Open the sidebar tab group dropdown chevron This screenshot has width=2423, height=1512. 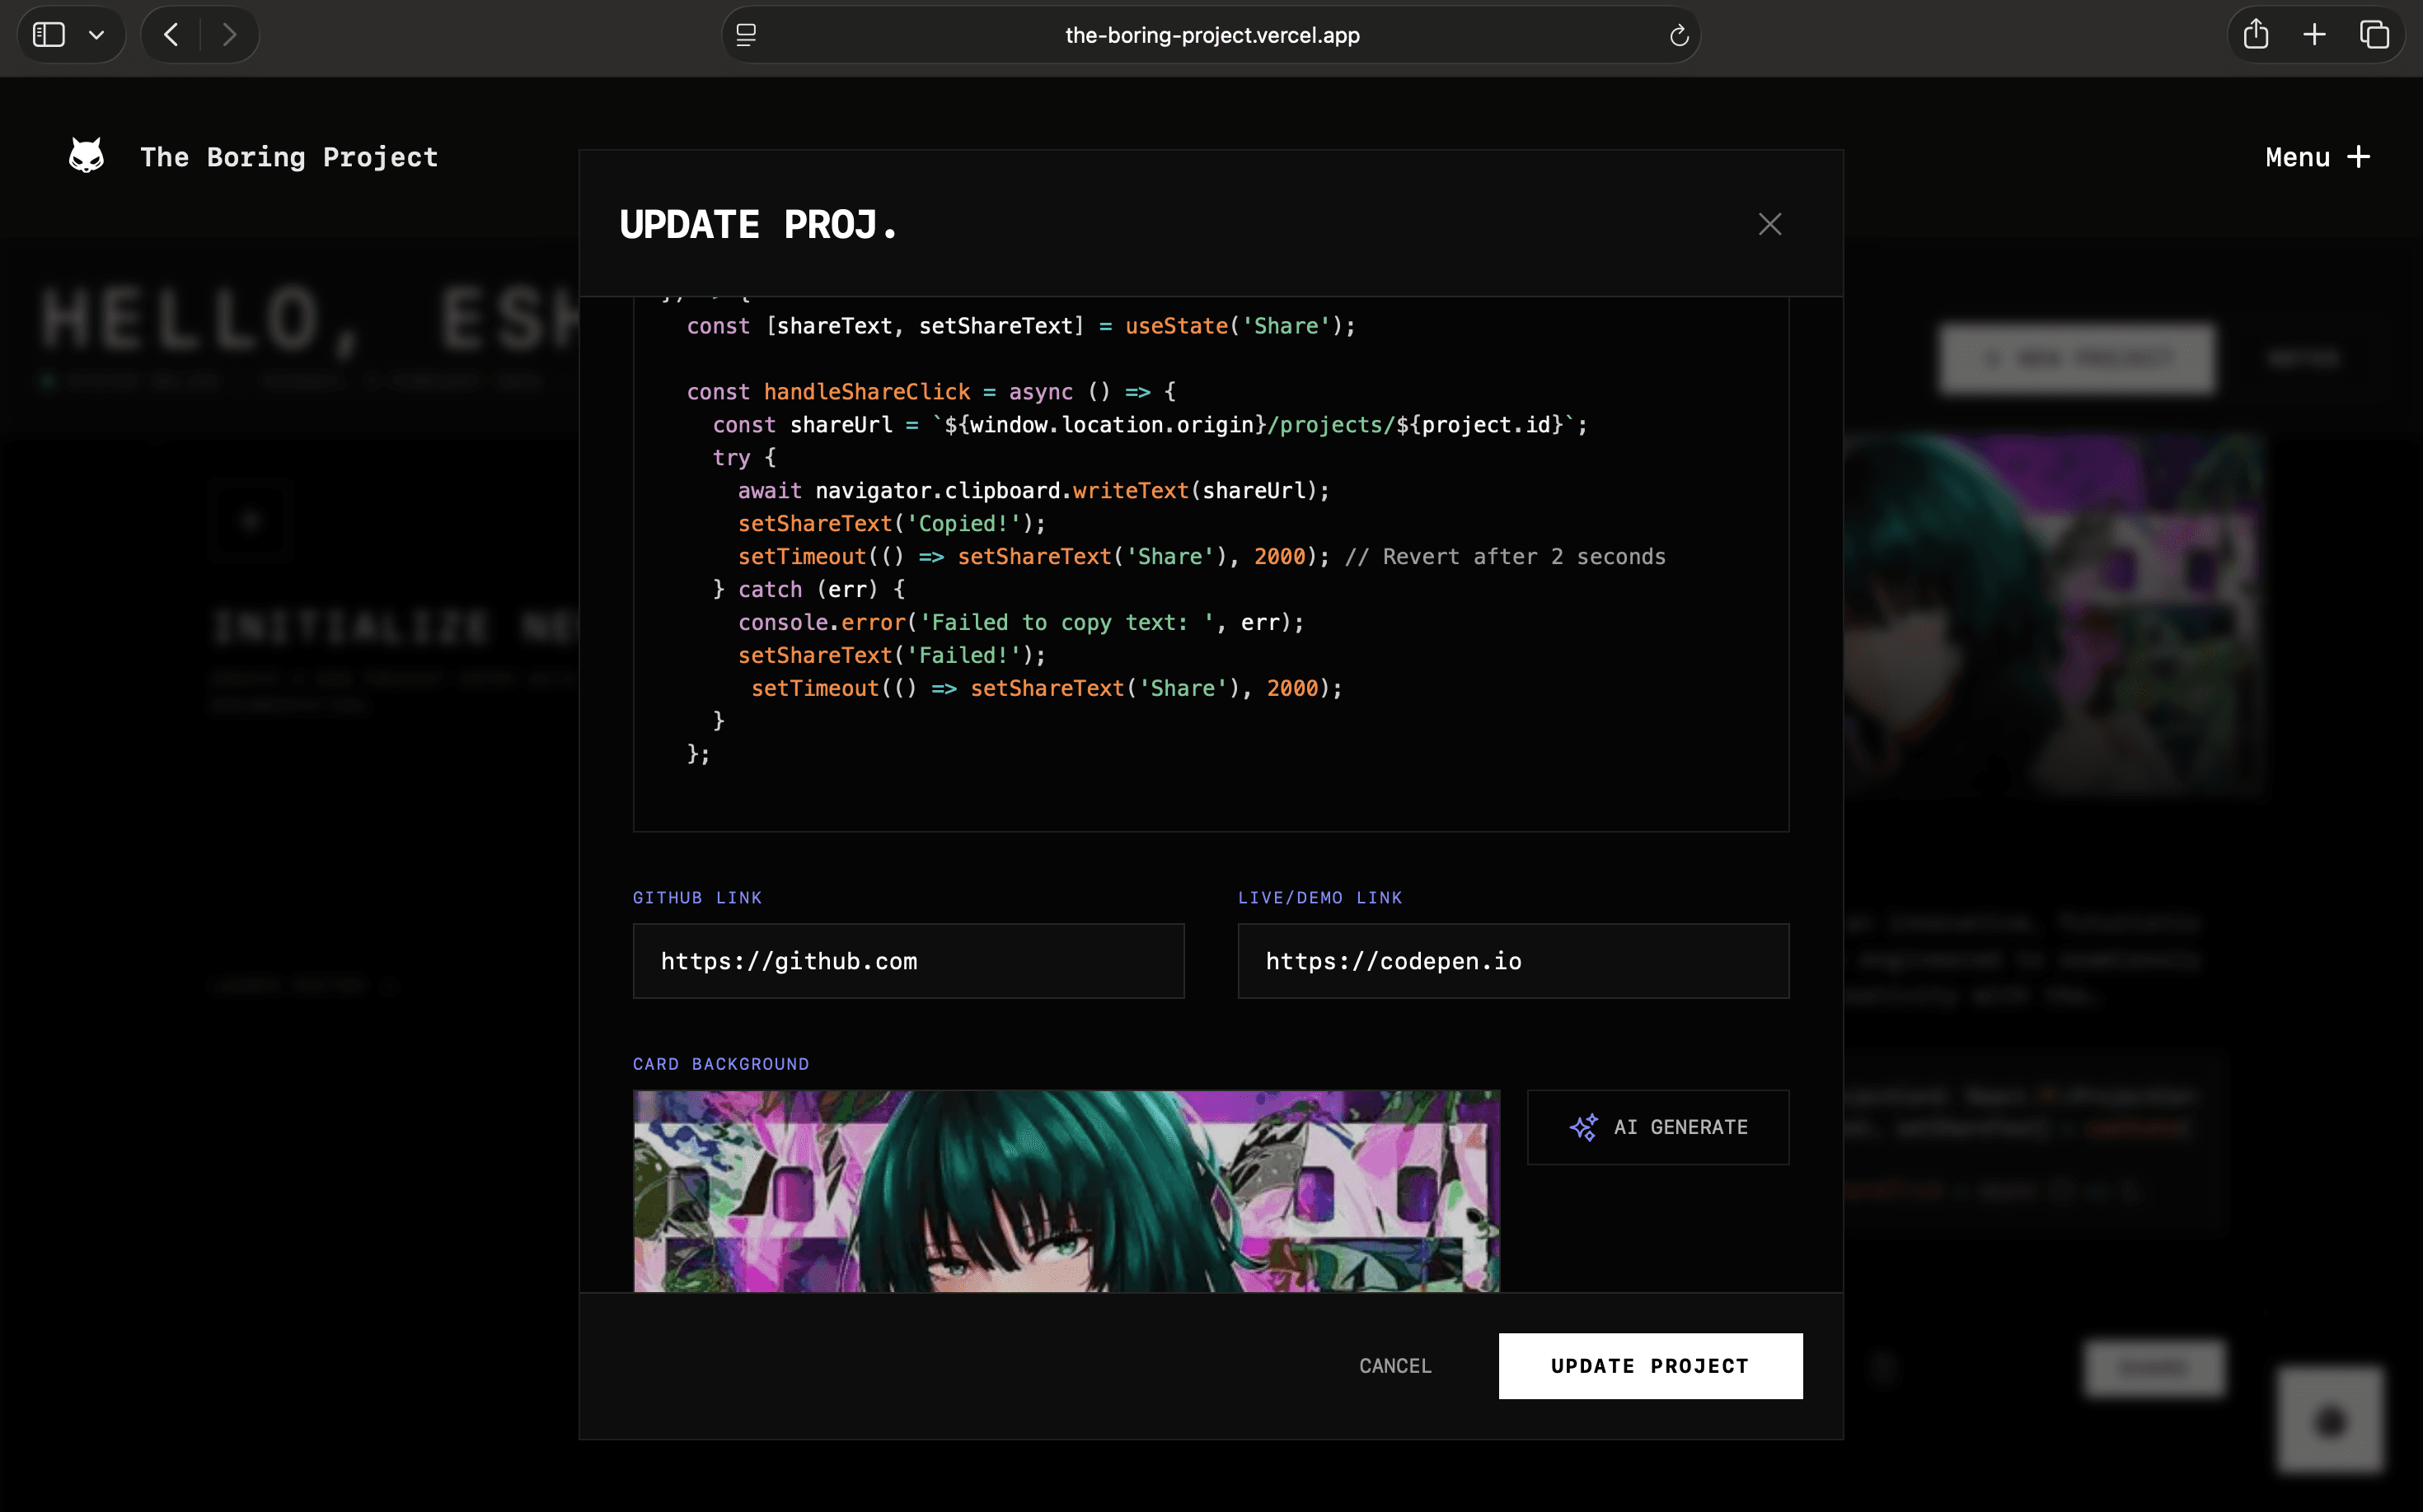pos(96,35)
